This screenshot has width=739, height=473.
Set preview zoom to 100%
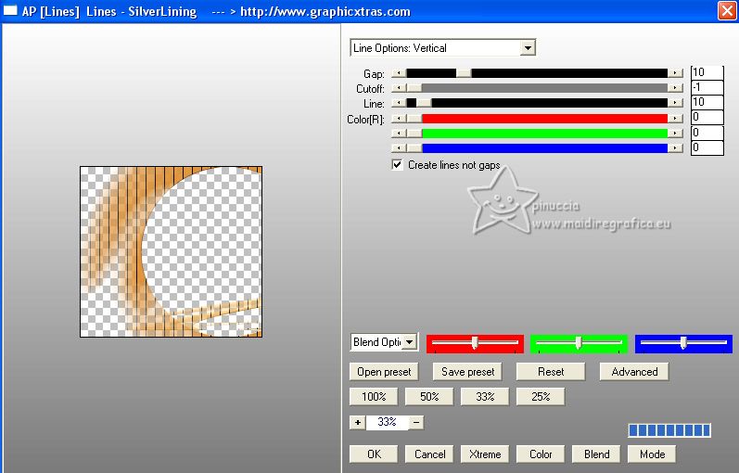point(374,397)
